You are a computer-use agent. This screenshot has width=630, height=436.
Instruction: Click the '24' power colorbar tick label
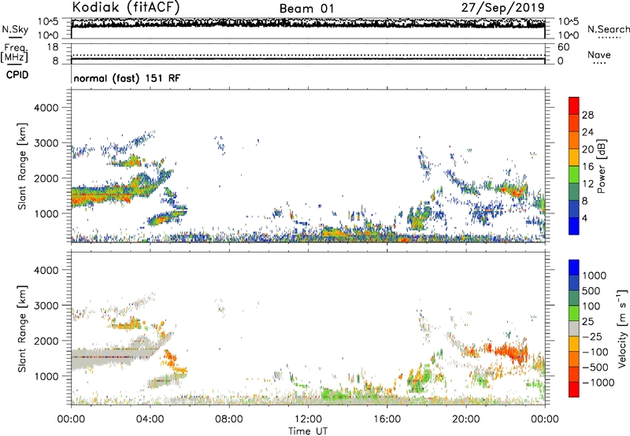click(x=587, y=132)
